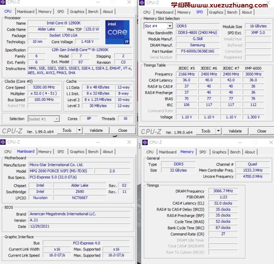Switch to Memory tab in CPU window
This screenshot has height=264, width=274.
[45, 12]
